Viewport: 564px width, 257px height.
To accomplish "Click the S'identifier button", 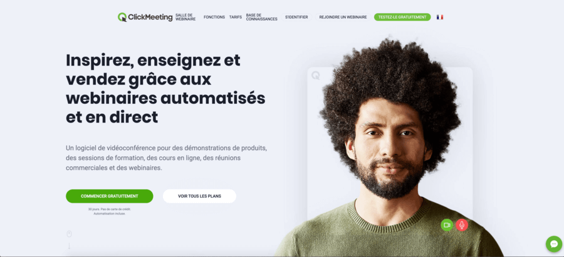I will [x=296, y=18].
